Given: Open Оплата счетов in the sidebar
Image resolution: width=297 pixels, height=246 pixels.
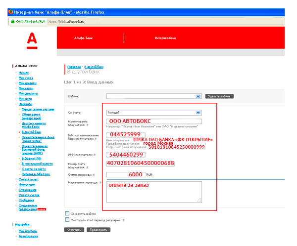Looking at the screenshot, I should [x=29, y=195].
